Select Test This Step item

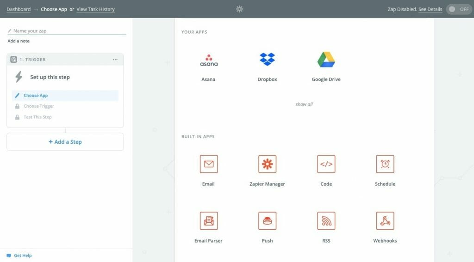click(65, 117)
